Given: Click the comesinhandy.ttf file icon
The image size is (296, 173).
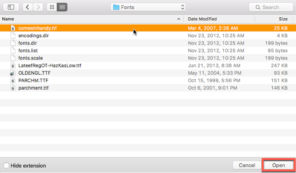Looking at the screenshot, I should pos(13,28).
